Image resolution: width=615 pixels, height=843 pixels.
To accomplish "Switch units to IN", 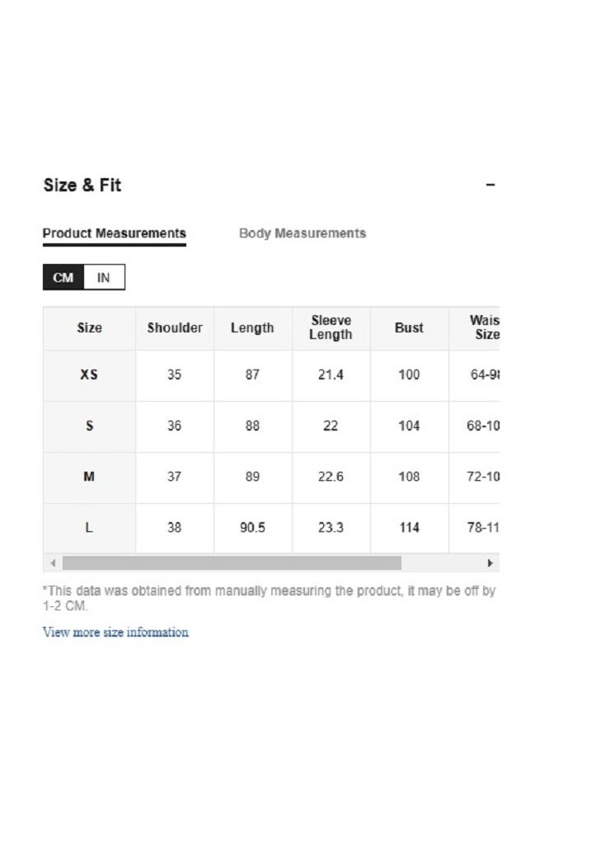I will click(104, 277).
